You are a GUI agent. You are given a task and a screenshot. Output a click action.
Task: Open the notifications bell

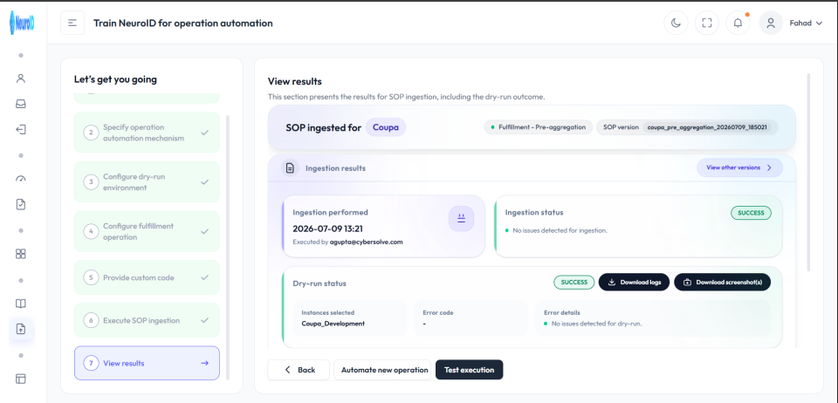pos(738,23)
